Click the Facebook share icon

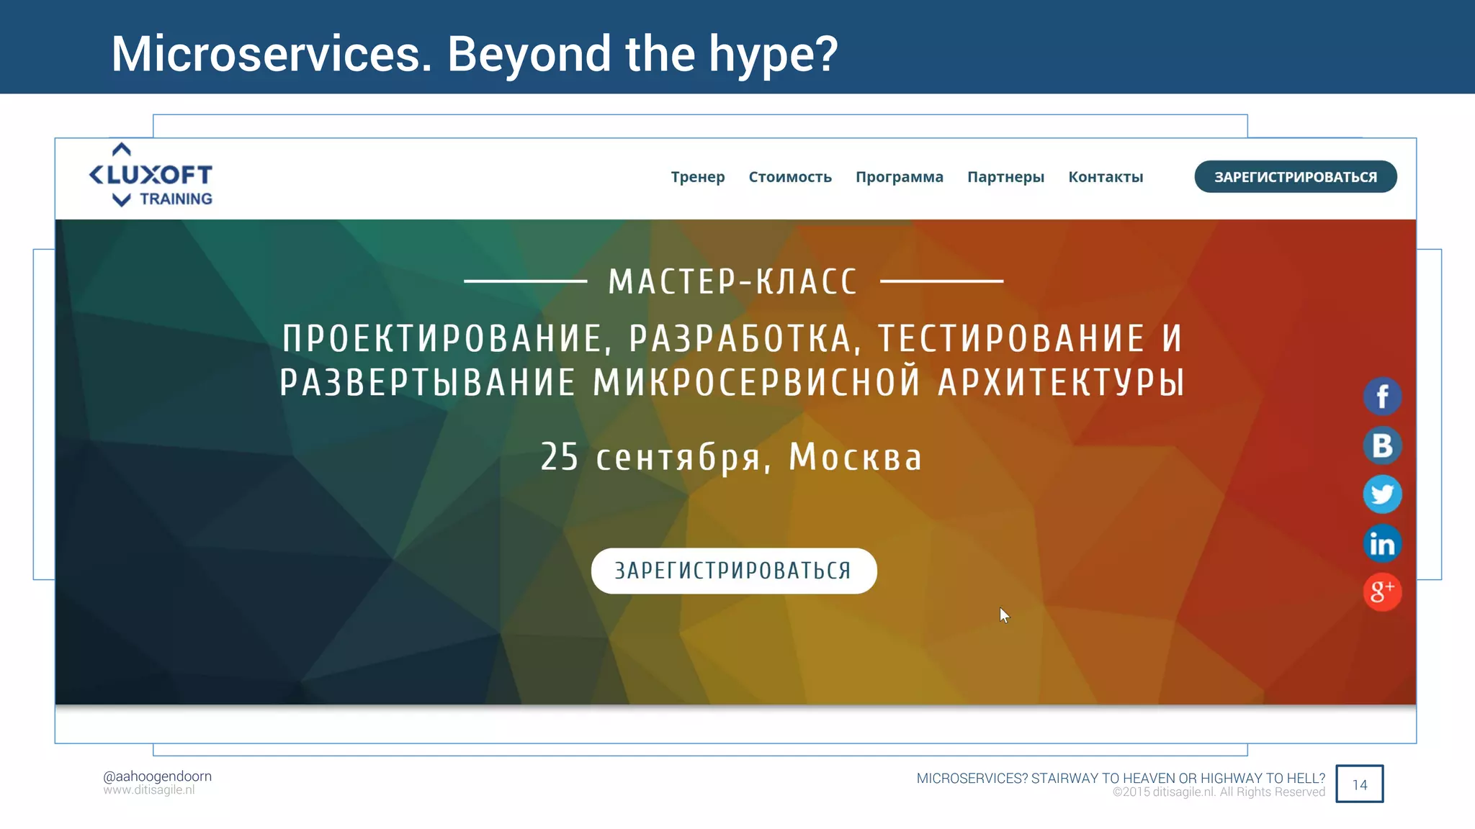(1382, 397)
